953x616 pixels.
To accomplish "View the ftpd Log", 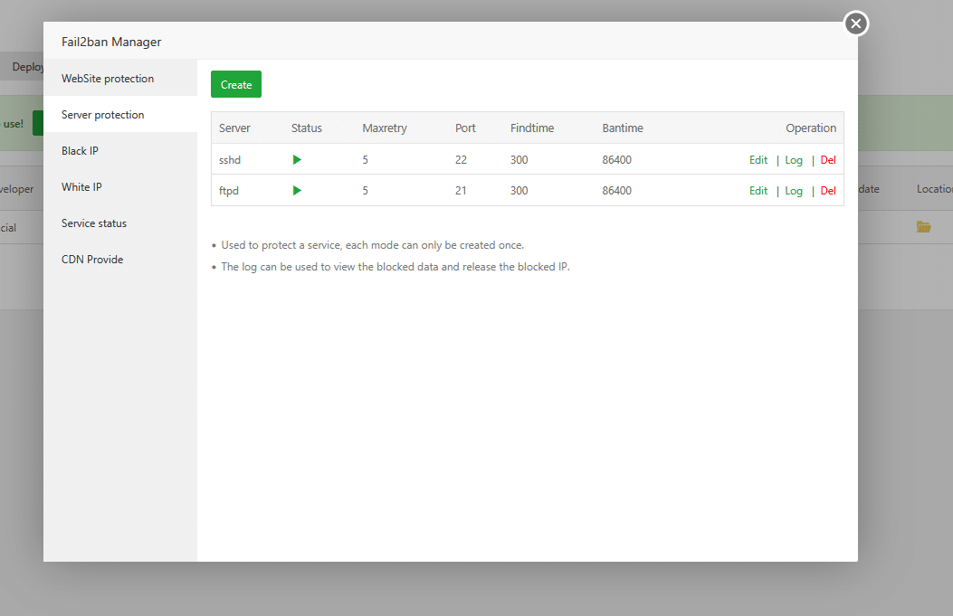I will (793, 191).
